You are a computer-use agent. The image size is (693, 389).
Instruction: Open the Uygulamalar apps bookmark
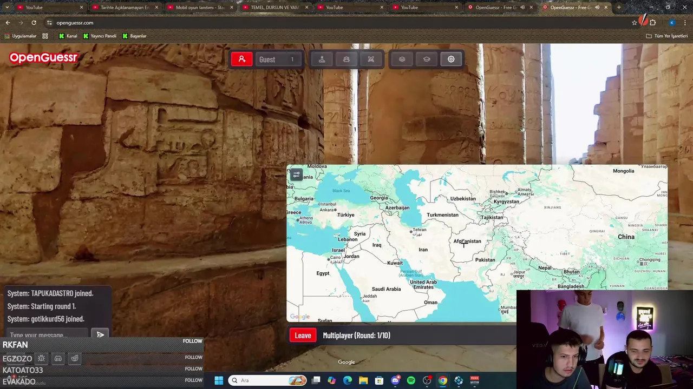tap(21, 36)
